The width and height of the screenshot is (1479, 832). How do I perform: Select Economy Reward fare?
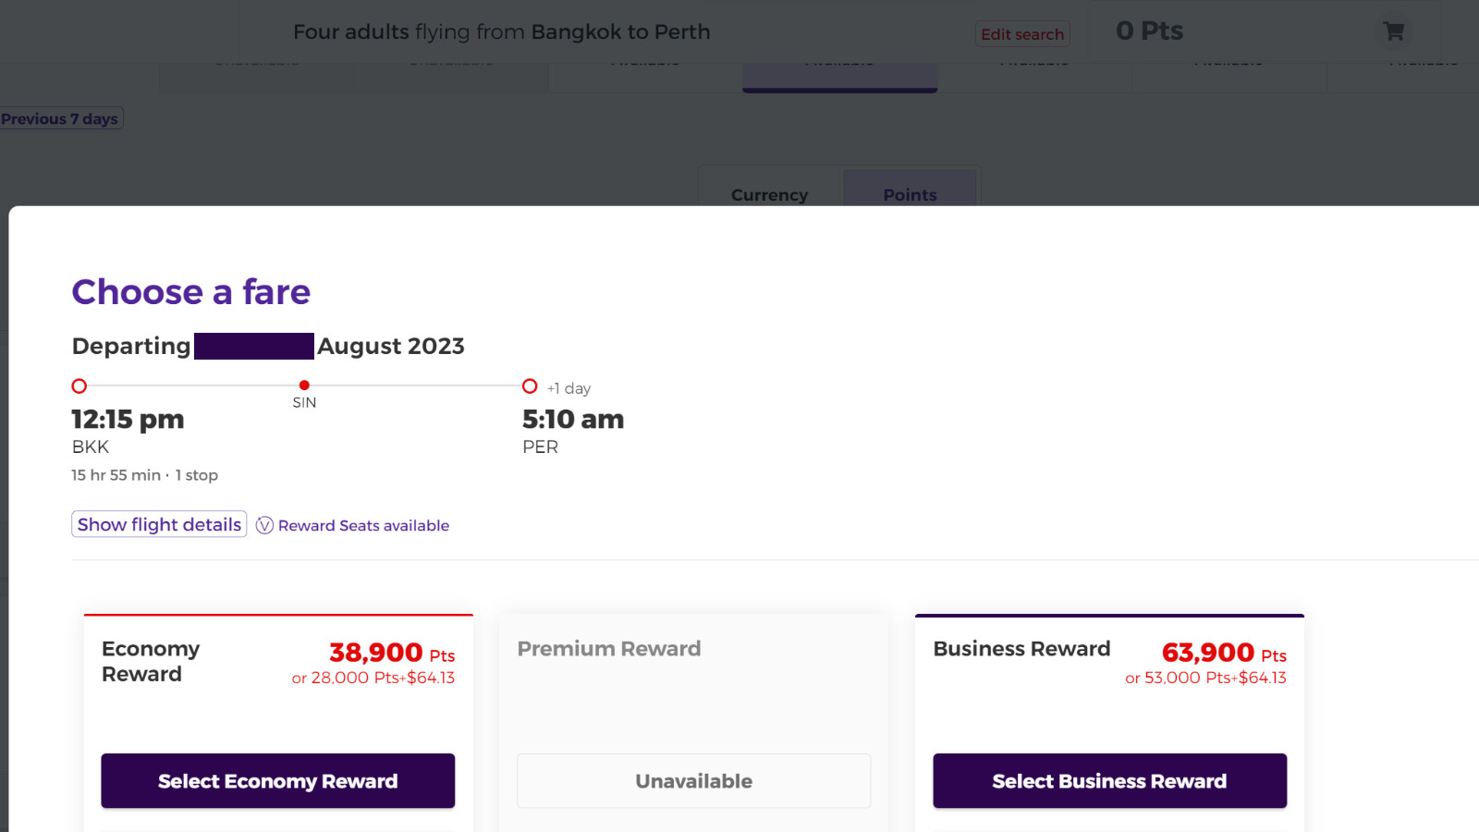[277, 781]
